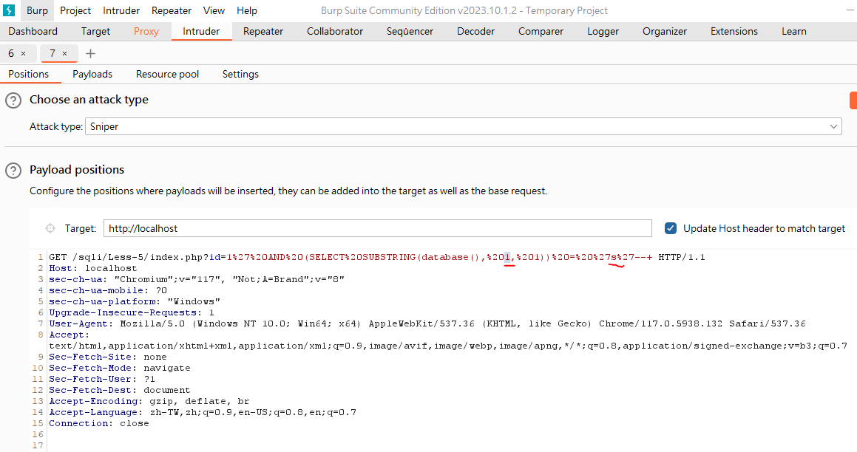Open the Help menu

(x=247, y=10)
